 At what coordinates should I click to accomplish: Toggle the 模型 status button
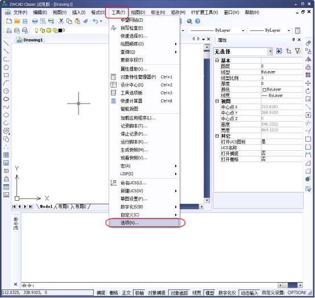[210, 293]
